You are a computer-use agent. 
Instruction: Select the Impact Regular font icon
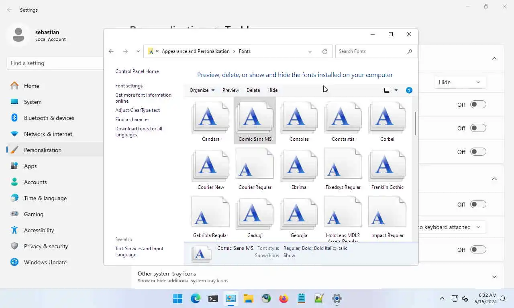point(387,212)
